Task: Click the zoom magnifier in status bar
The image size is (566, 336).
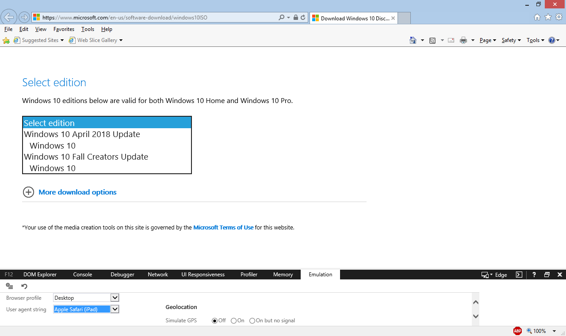Action: 529,331
